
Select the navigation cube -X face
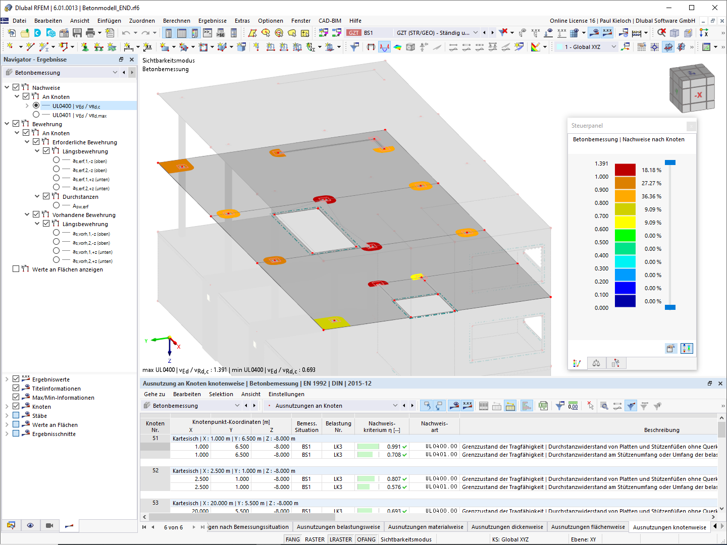coord(699,93)
